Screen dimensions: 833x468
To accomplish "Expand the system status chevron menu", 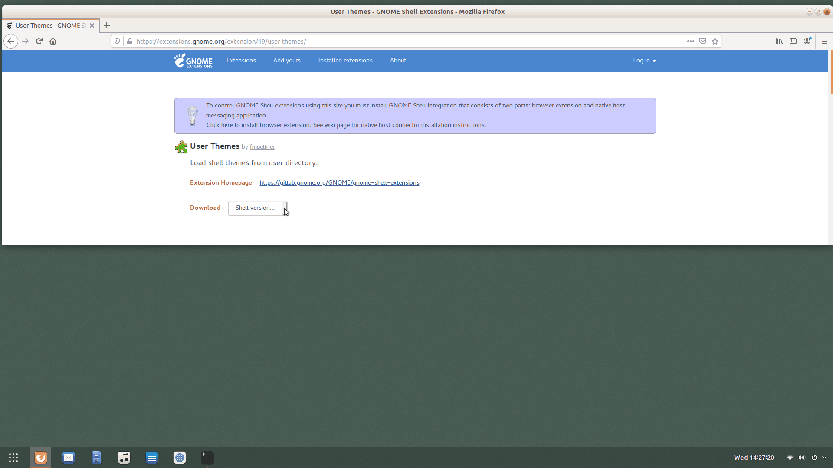I will coord(825,457).
